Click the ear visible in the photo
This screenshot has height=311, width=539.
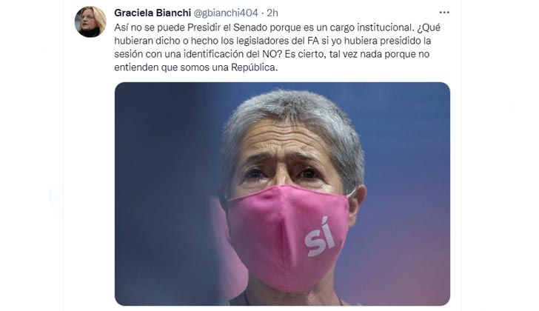click(357, 206)
